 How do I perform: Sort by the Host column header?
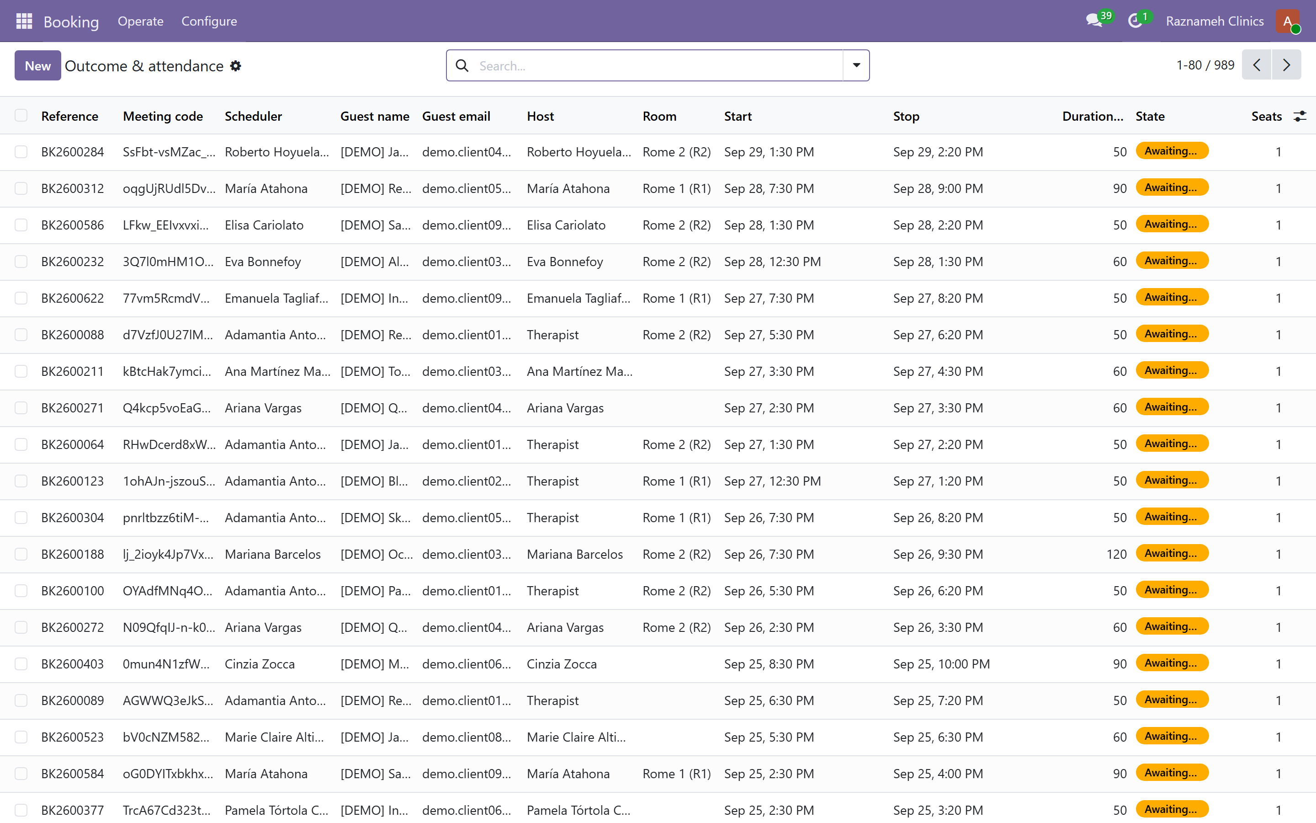click(541, 116)
